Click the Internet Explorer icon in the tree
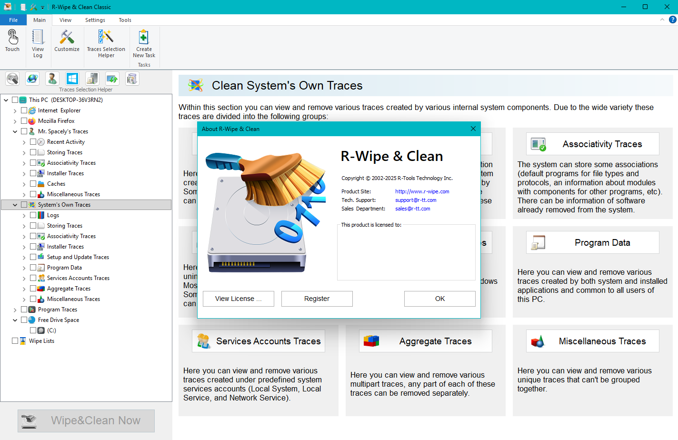 (x=32, y=110)
